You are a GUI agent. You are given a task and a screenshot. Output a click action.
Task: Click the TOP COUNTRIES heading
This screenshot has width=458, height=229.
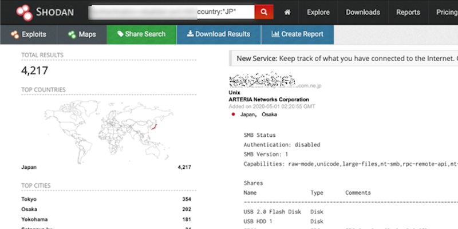(x=44, y=90)
